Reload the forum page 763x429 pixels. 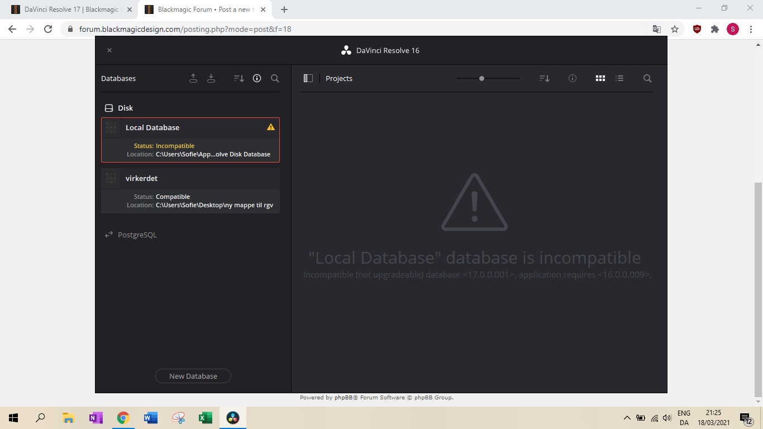(x=48, y=29)
